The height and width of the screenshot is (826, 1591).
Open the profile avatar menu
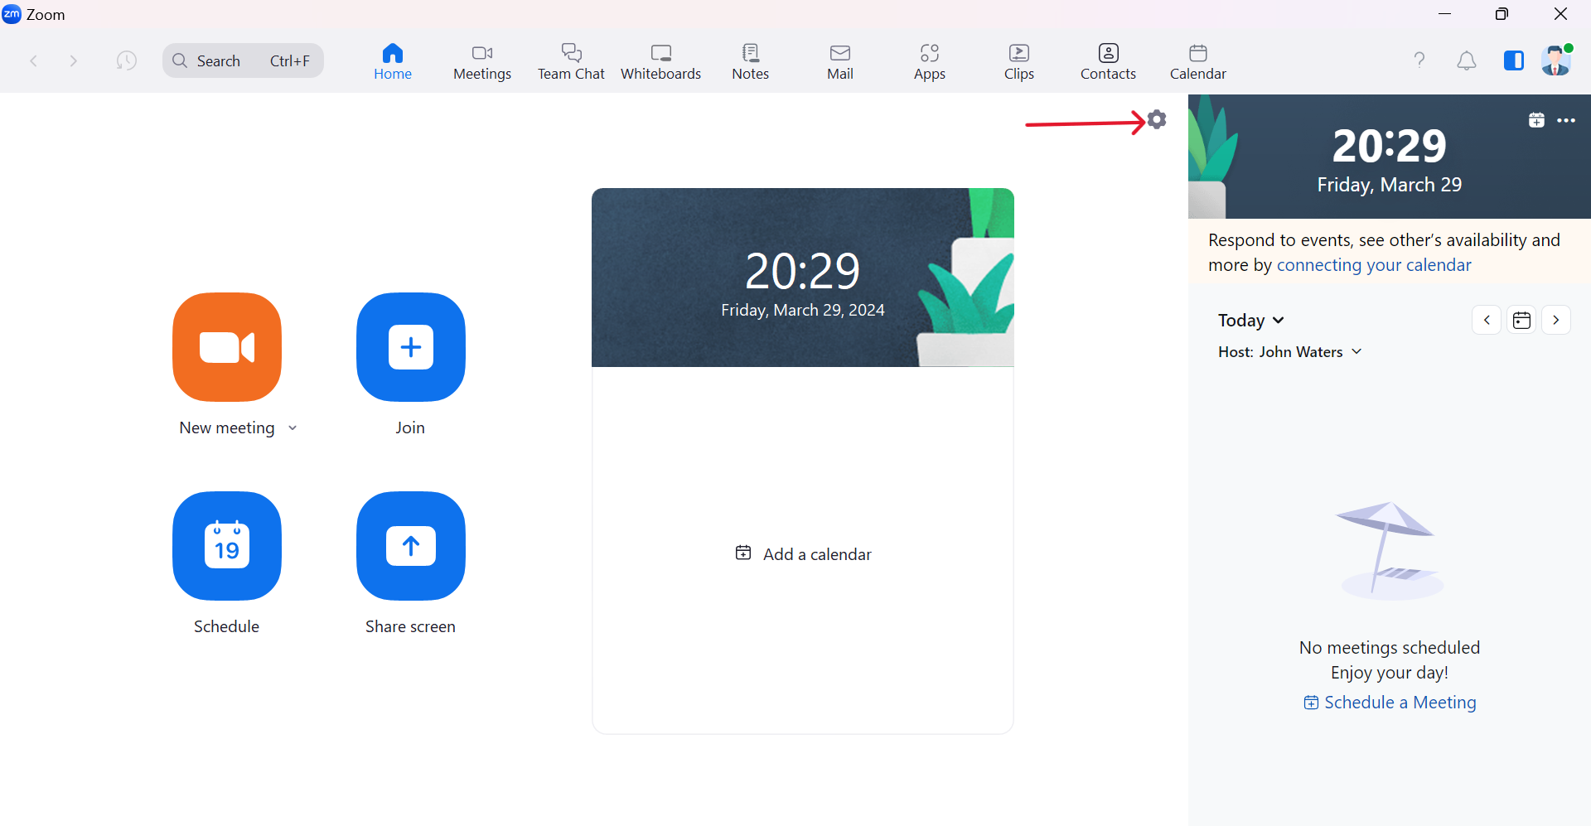(x=1556, y=60)
